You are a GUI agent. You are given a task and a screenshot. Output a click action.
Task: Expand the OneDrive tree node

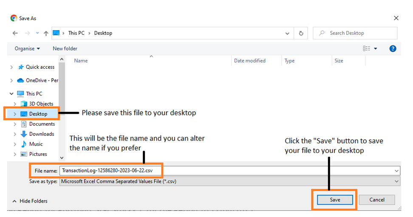[x=11, y=80]
